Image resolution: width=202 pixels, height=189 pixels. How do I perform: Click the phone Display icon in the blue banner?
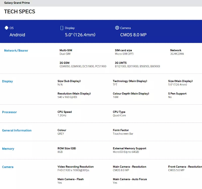pos(62,28)
